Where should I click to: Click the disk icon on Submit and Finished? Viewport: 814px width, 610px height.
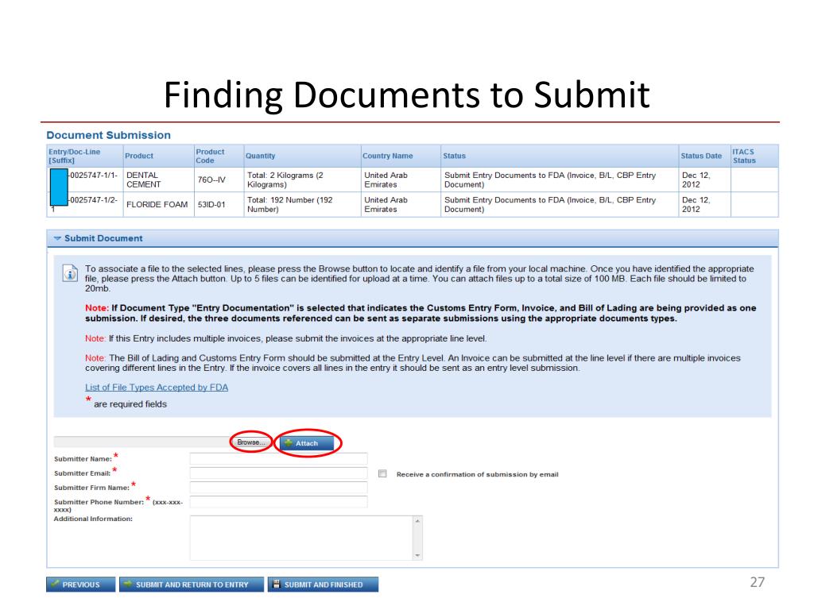(x=277, y=584)
